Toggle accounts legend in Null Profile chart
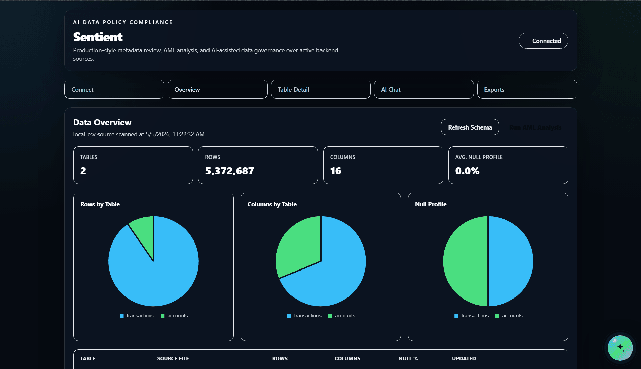This screenshot has width=641, height=369. (509, 316)
